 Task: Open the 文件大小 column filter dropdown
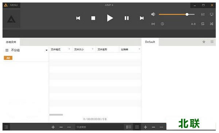[92, 49]
